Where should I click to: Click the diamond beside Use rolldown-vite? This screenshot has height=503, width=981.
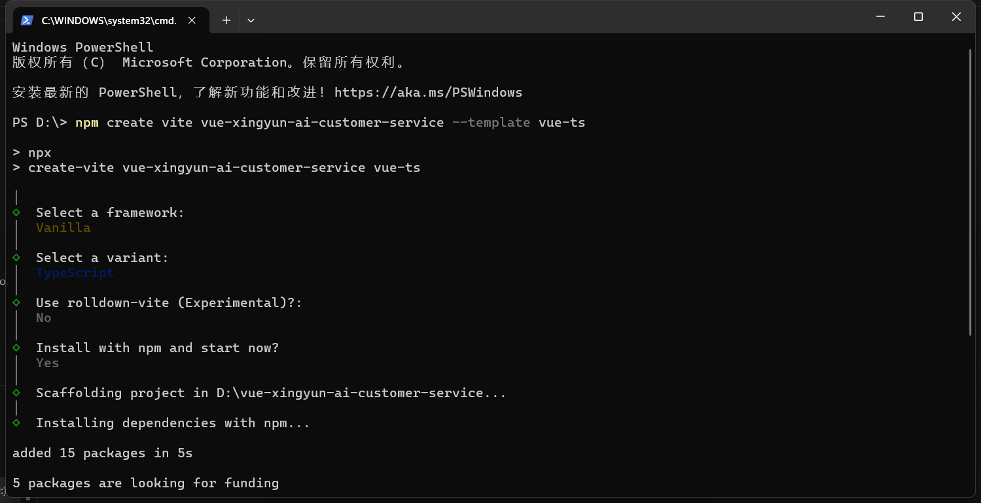click(16, 303)
